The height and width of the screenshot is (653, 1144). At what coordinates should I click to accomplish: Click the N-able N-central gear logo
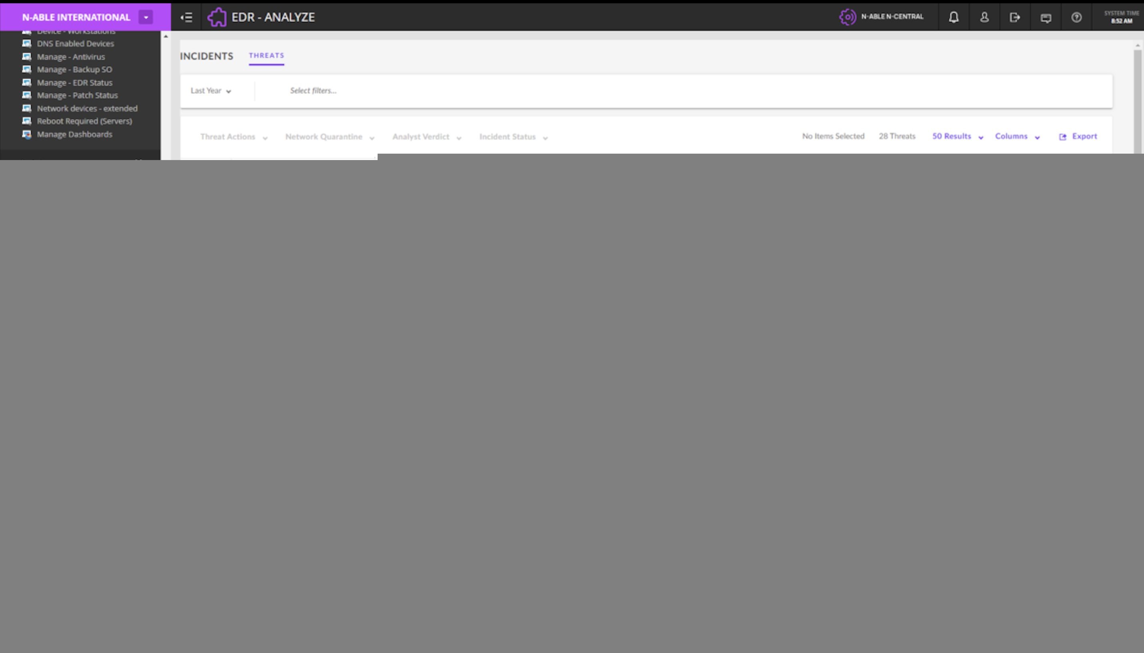[x=847, y=17]
